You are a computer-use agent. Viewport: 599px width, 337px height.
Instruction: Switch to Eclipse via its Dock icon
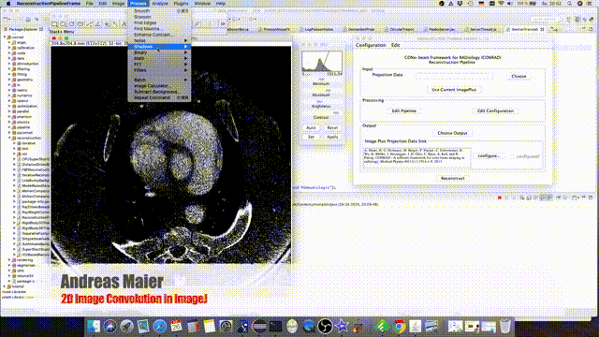pos(259,327)
